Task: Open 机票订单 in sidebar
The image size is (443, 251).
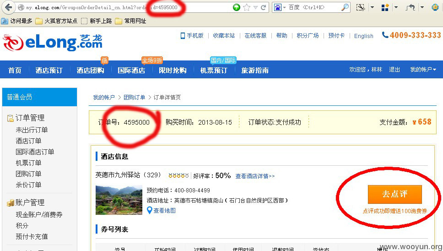Action: point(28,163)
